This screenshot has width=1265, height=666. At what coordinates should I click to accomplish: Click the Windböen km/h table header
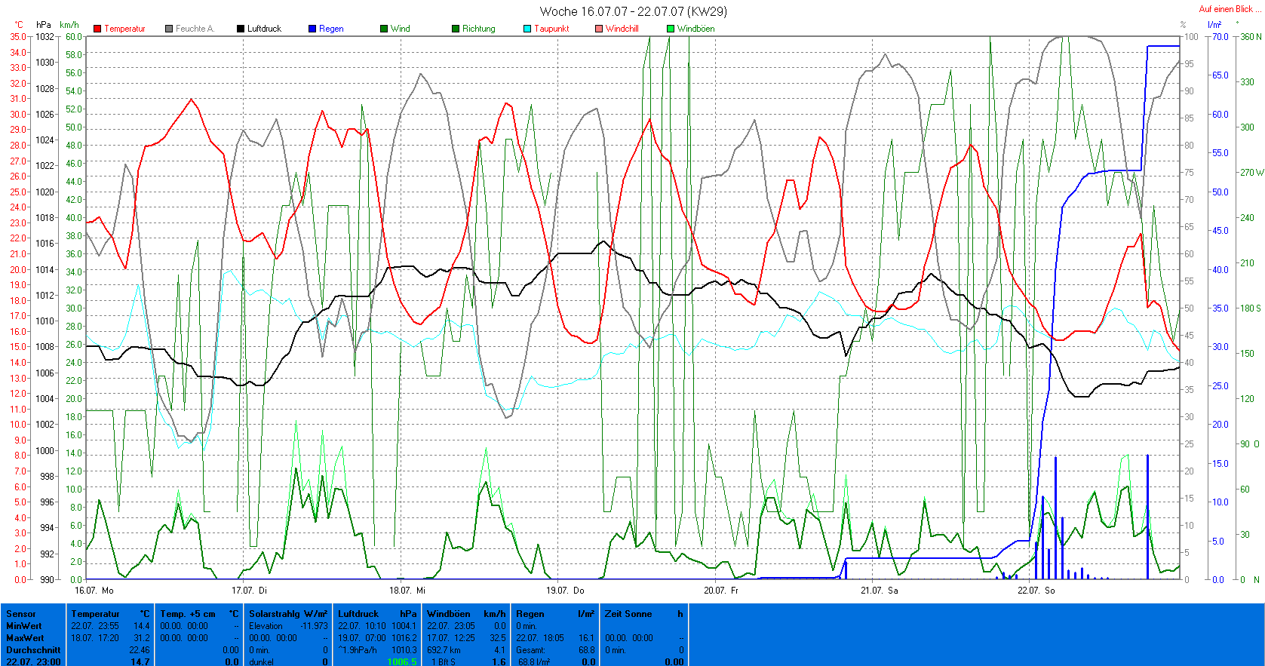(x=465, y=614)
